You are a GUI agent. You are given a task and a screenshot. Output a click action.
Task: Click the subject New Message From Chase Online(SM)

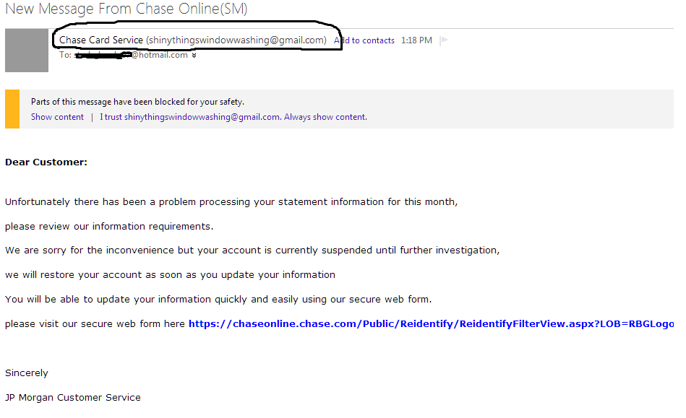[127, 9]
